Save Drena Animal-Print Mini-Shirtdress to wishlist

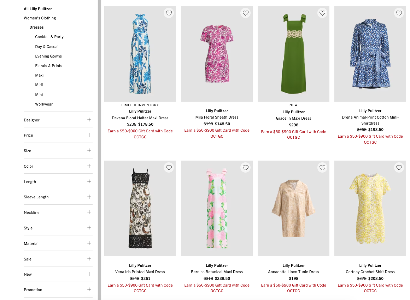(399, 13)
